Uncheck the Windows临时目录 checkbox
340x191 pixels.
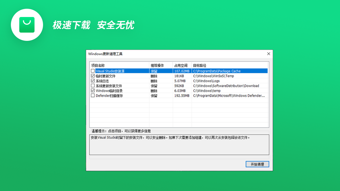coord(93,91)
